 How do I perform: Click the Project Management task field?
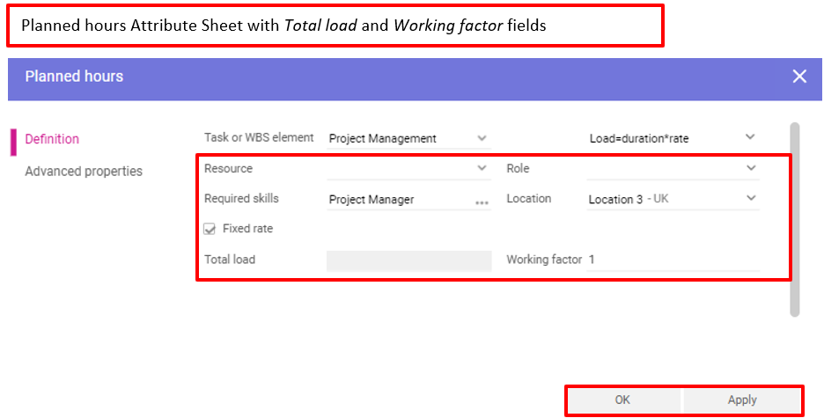(396, 138)
